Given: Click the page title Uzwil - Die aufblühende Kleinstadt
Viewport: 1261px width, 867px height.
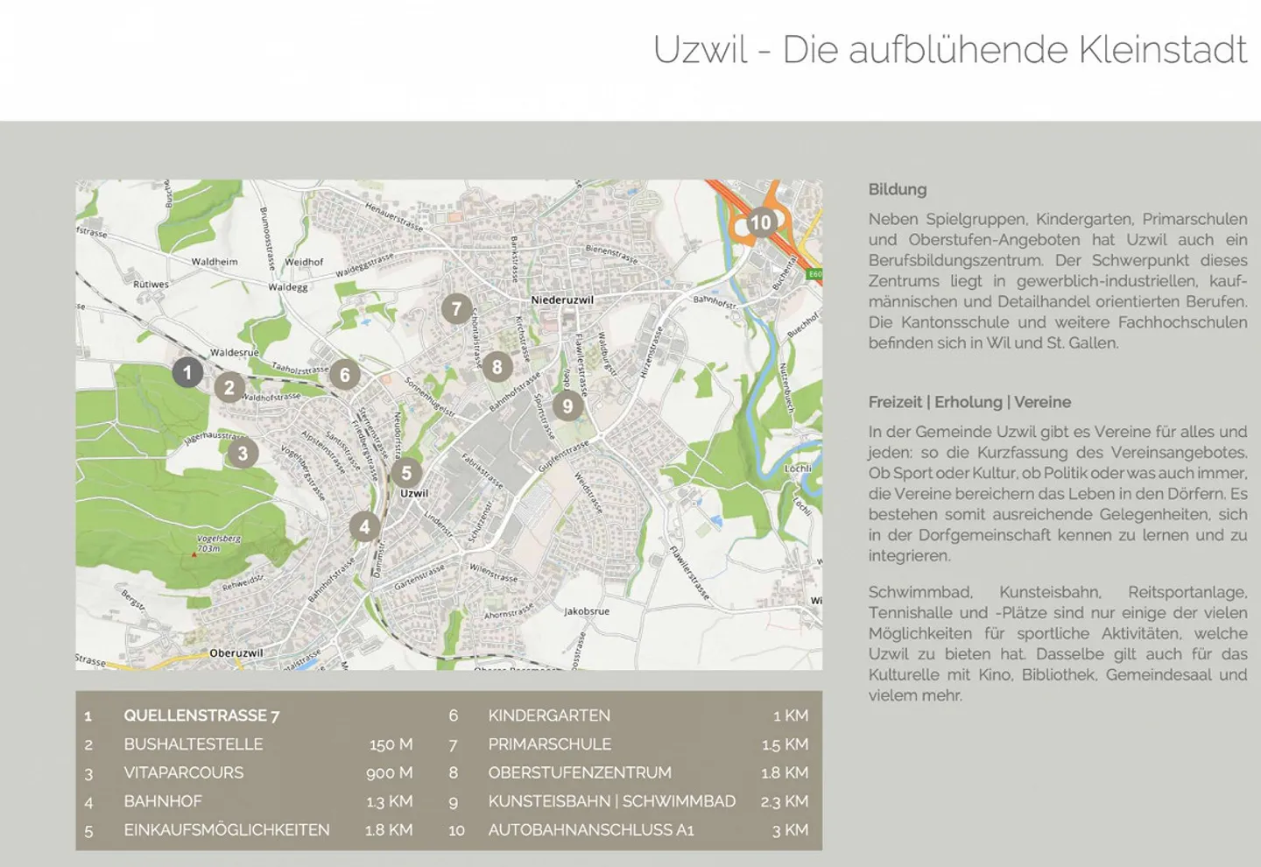Looking at the screenshot, I should coord(949,50).
